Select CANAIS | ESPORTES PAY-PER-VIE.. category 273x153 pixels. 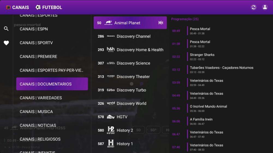tap(52, 70)
